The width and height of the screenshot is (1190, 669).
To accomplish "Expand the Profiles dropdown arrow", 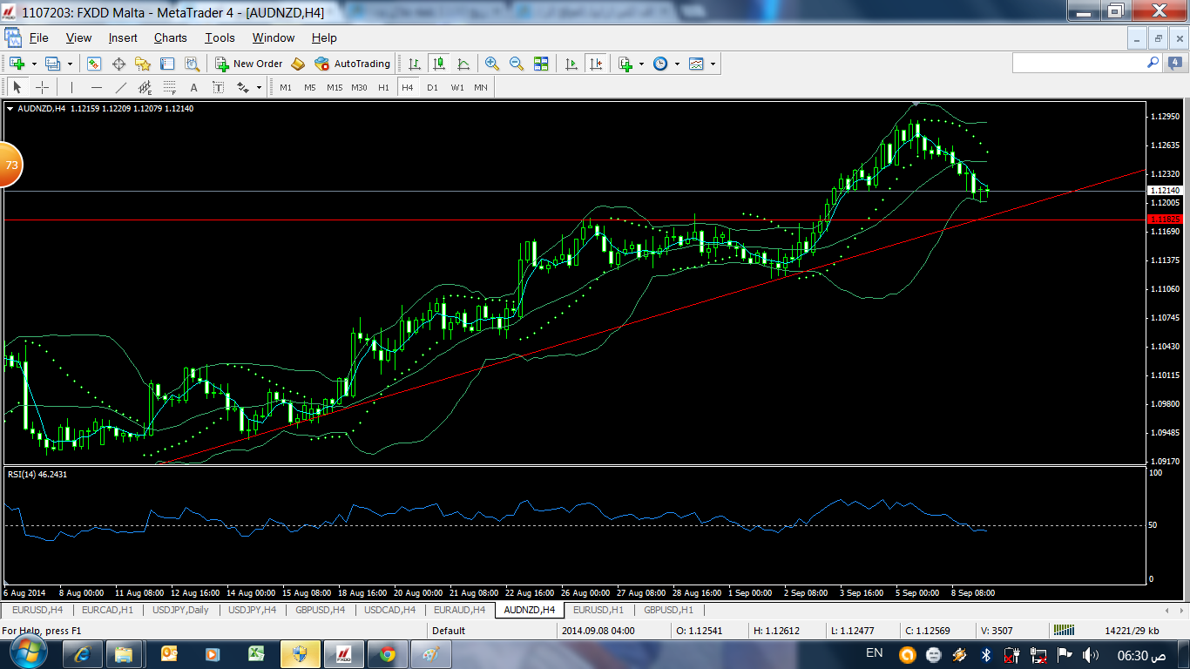I will (70, 64).
